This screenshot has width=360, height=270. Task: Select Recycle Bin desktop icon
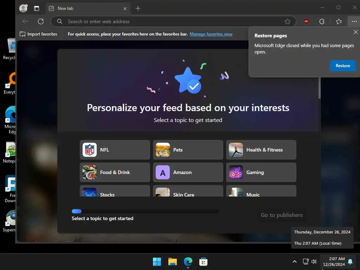(9, 49)
